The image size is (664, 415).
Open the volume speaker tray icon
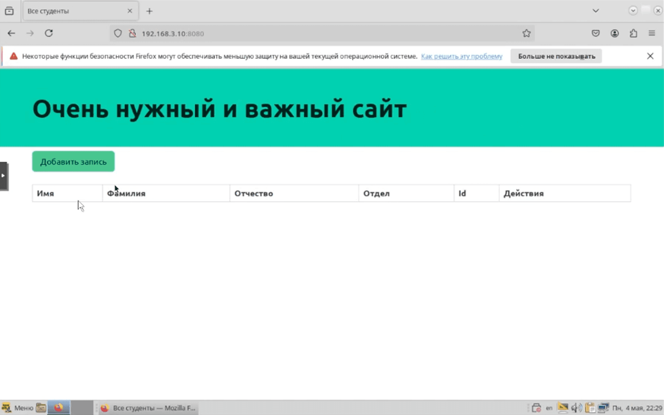click(x=576, y=408)
